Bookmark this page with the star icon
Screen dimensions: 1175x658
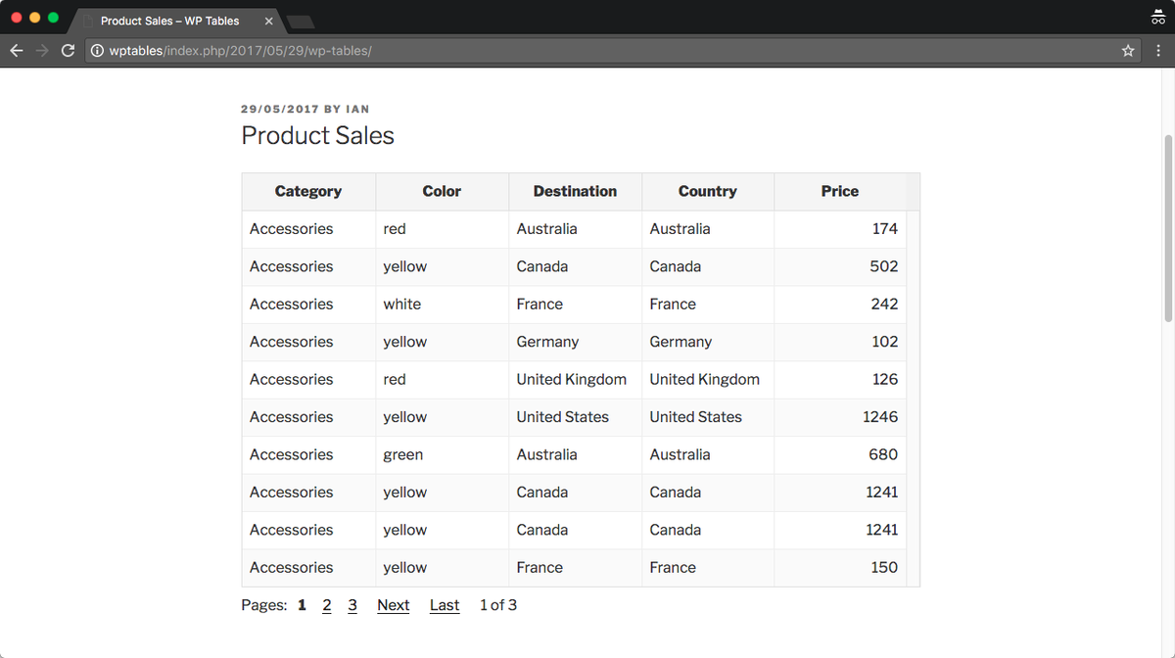pos(1128,50)
